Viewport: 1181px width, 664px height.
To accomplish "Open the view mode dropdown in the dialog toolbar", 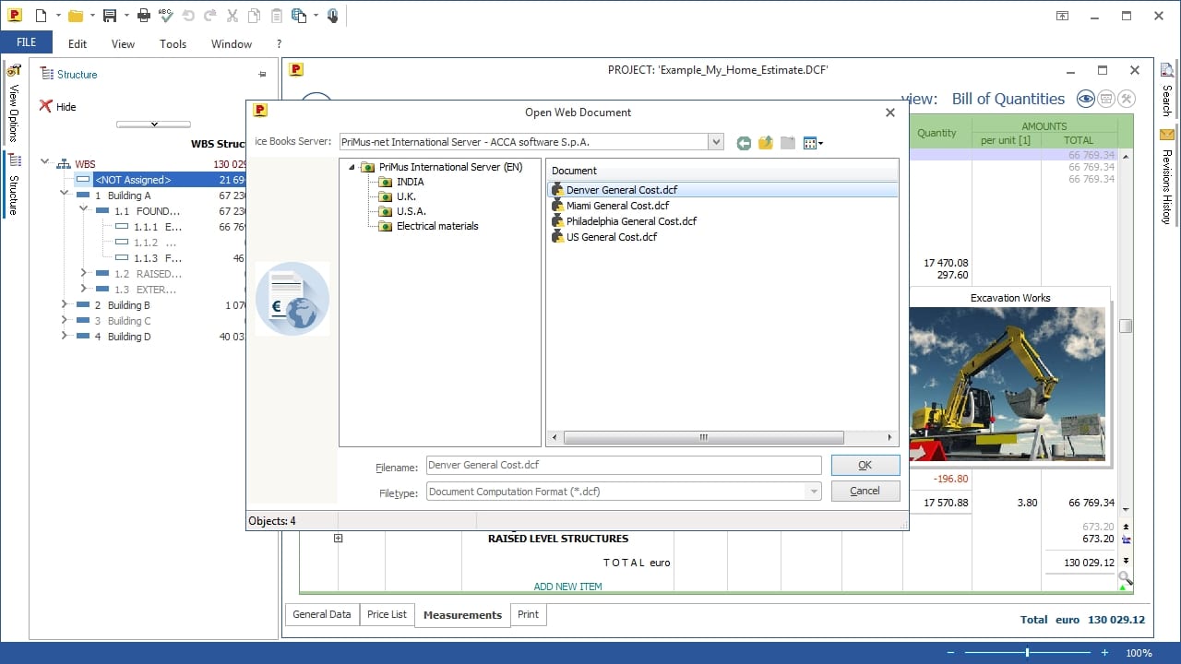I will [x=813, y=143].
